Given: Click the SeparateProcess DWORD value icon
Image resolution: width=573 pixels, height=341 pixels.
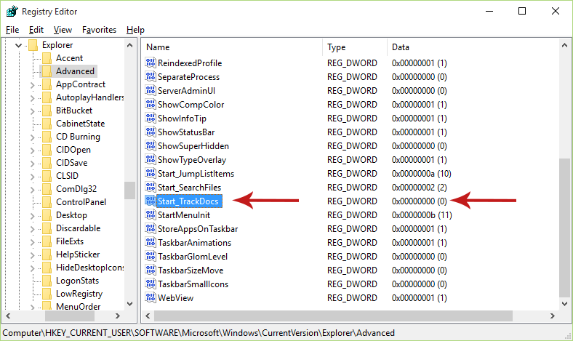Looking at the screenshot, I should click(x=151, y=76).
